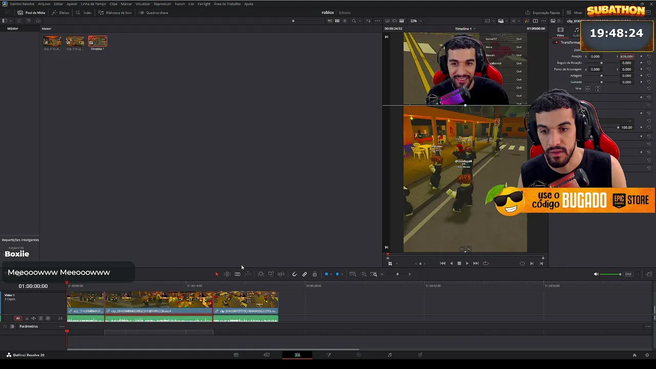Open Biblioteca de Som panel
The image size is (656, 369).
115,12
